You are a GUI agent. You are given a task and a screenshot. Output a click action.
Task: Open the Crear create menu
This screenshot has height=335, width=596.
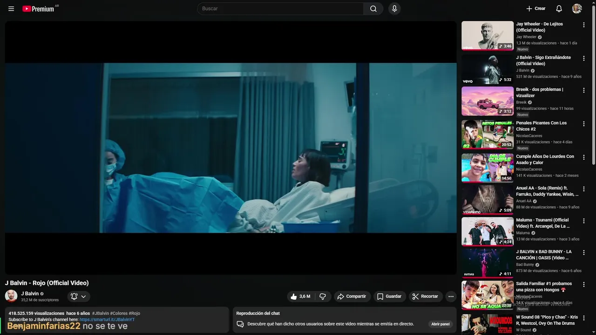pos(535,9)
